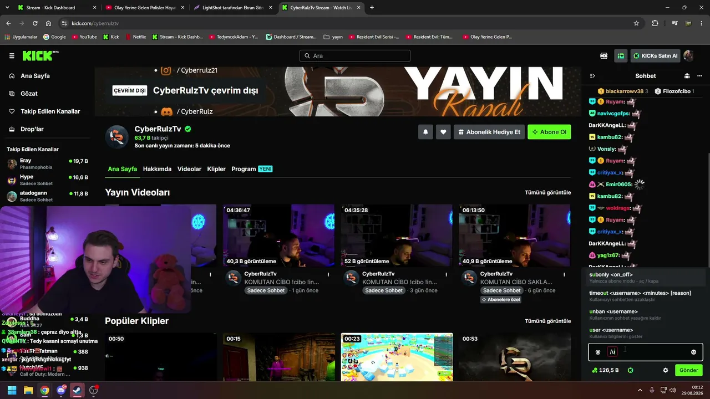Open the KICK-branded icon left of the chest
This screenshot has height=399, width=710.
[603, 56]
